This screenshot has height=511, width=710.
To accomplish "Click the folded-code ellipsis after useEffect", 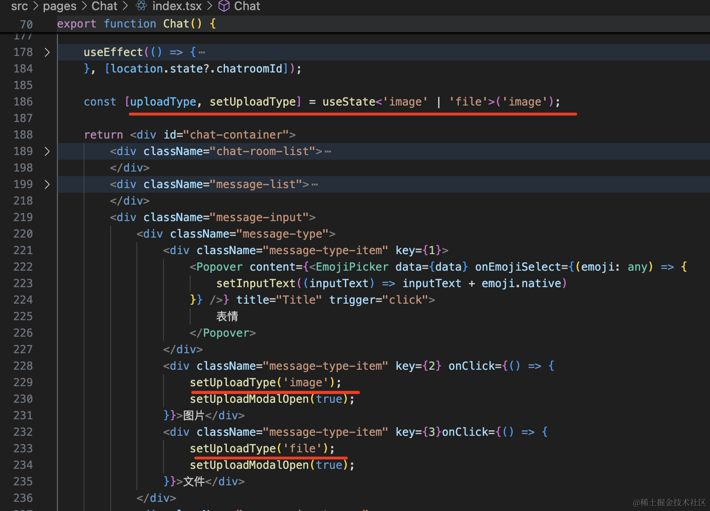I will click(202, 52).
